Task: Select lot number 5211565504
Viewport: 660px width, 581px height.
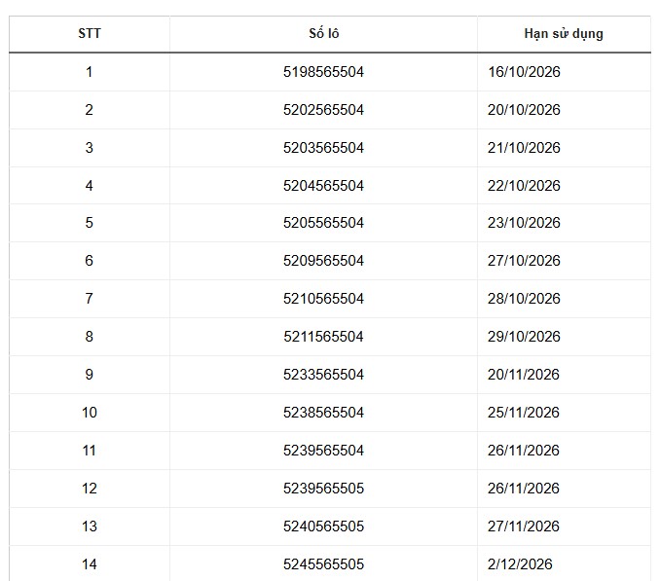Action: (323, 337)
